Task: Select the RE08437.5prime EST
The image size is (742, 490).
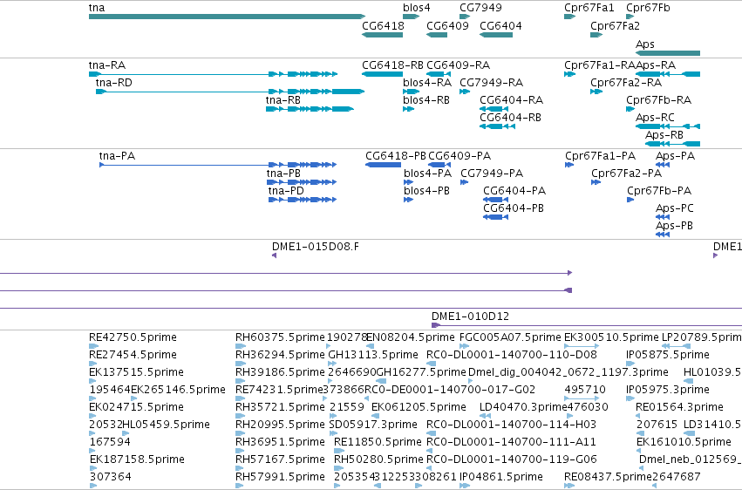Action: (569, 487)
